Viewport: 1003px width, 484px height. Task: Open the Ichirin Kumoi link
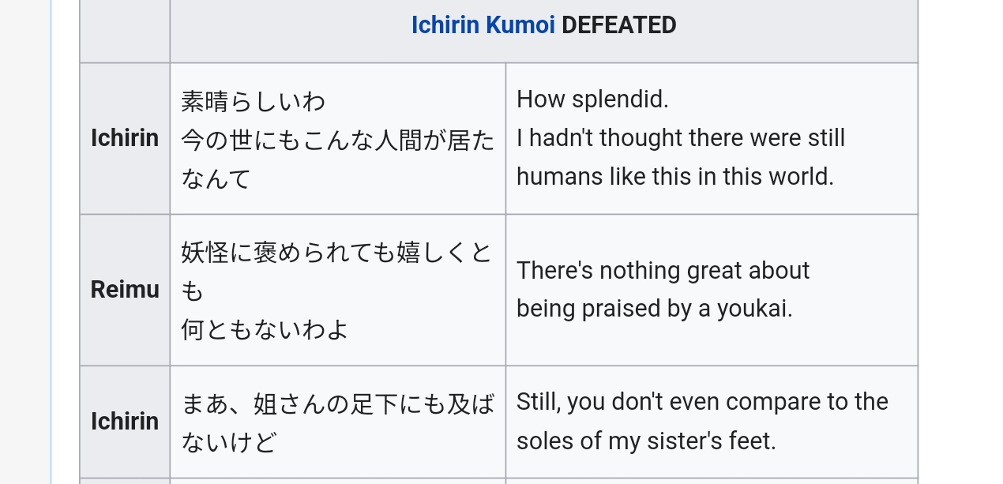coord(483,25)
